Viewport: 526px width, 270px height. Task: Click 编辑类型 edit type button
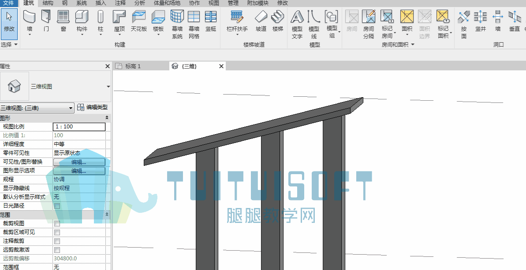point(92,107)
